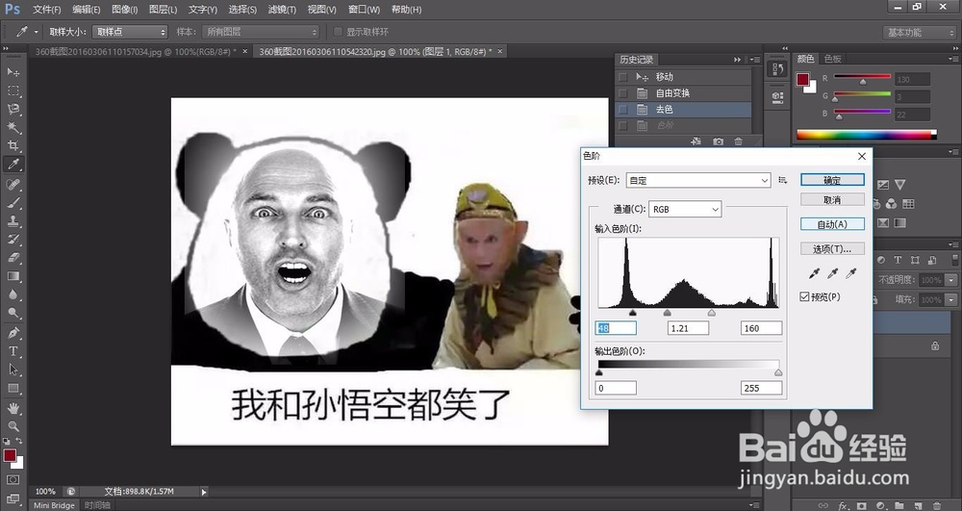Select the Move tool in the toolbox
Image resolution: width=962 pixels, height=511 pixels.
click(13, 72)
